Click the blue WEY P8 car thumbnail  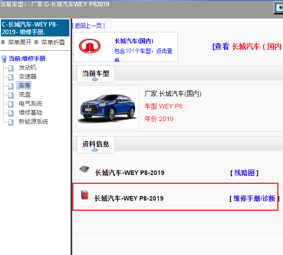107,107
